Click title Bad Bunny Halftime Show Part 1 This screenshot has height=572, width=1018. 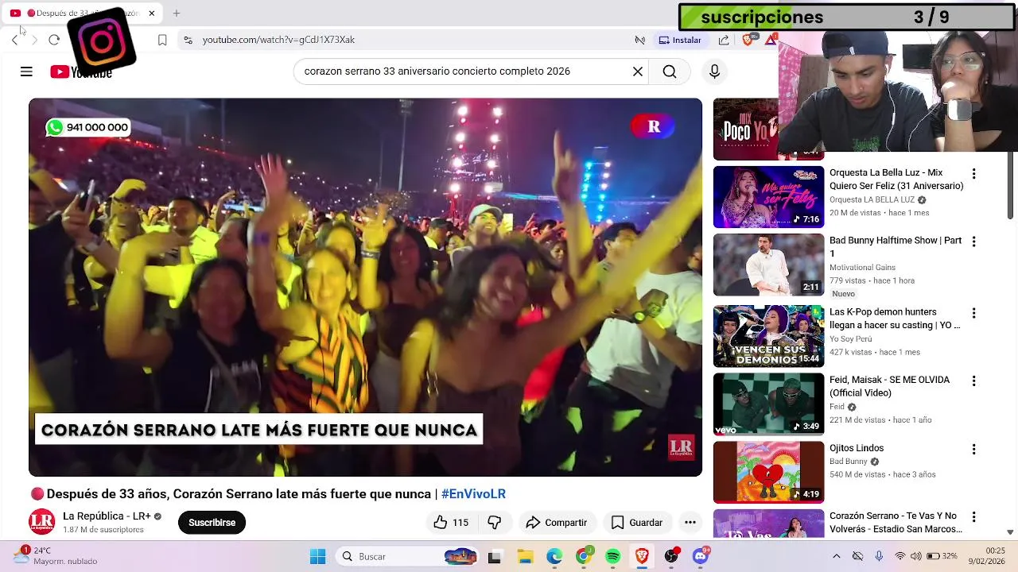pyautogui.click(x=896, y=246)
